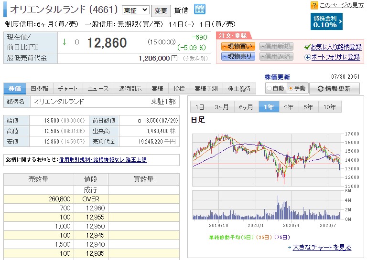Screen dimensions: 367x260
Task: Click the 現物売り button
Action: (238, 56)
